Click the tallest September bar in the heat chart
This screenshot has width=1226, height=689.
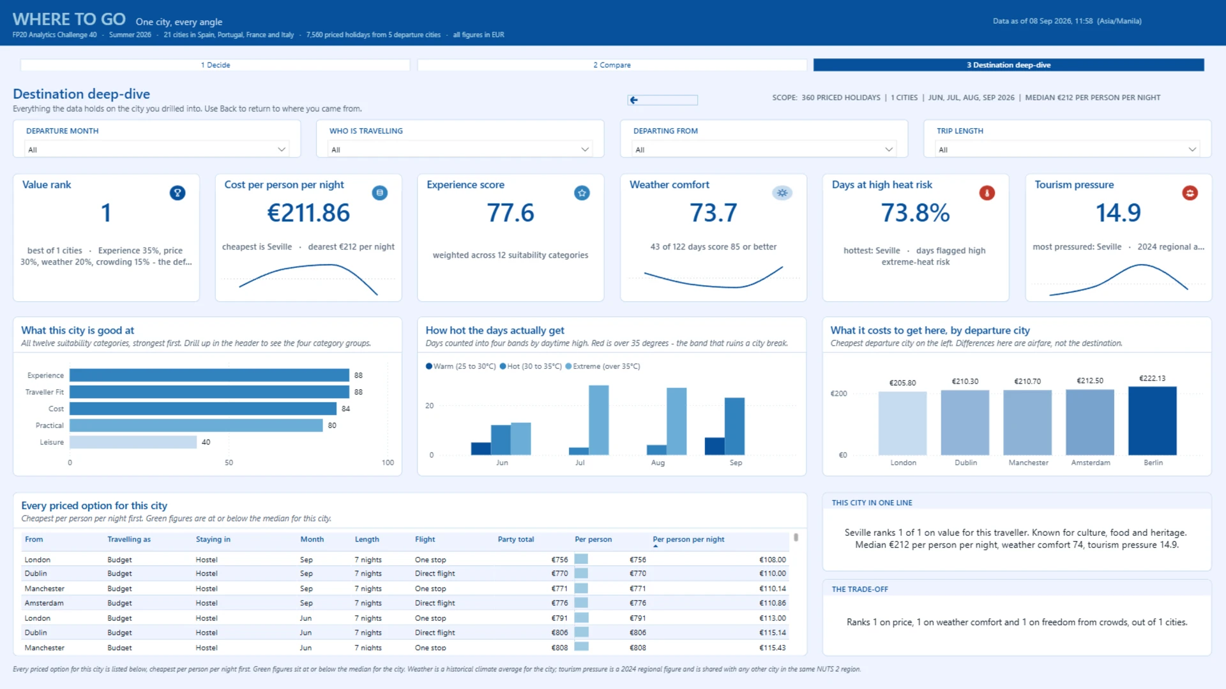[734, 426]
